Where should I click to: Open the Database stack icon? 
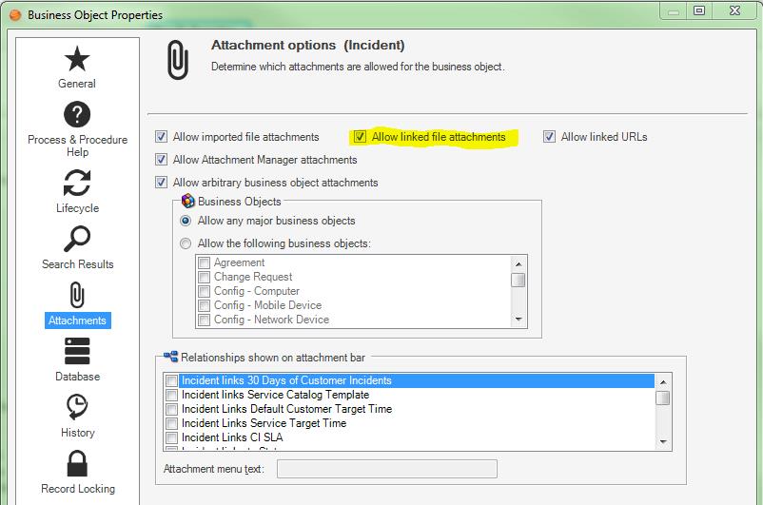point(77,351)
